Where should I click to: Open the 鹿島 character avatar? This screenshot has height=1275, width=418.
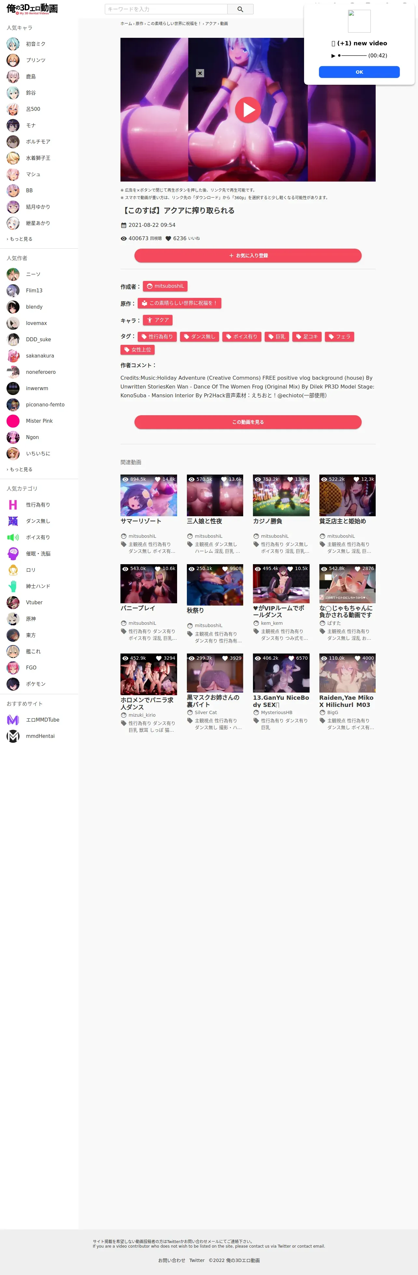[x=13, y=77]
